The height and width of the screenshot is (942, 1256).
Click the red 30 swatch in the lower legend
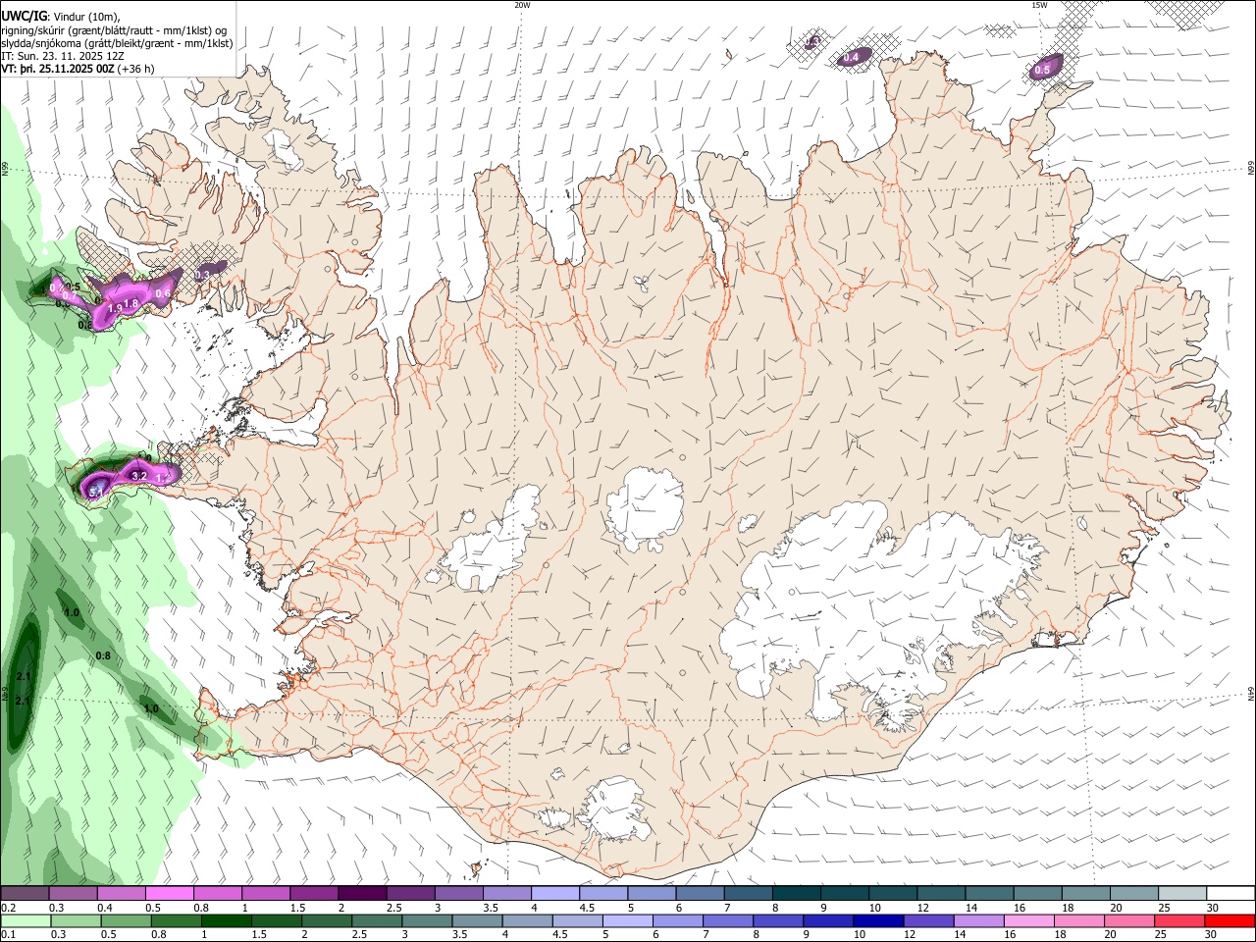[1230, 921]
